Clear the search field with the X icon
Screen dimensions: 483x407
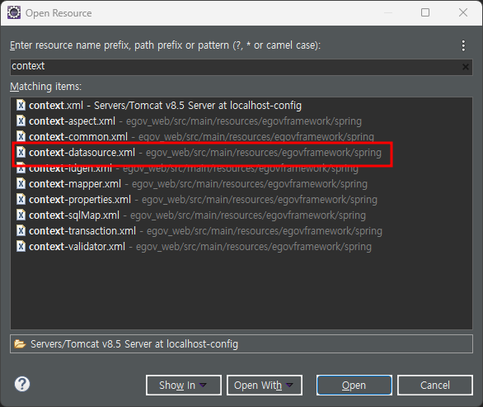coord(466,67)
